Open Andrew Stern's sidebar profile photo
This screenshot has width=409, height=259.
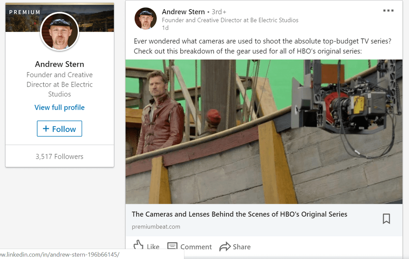pos(60,32)
